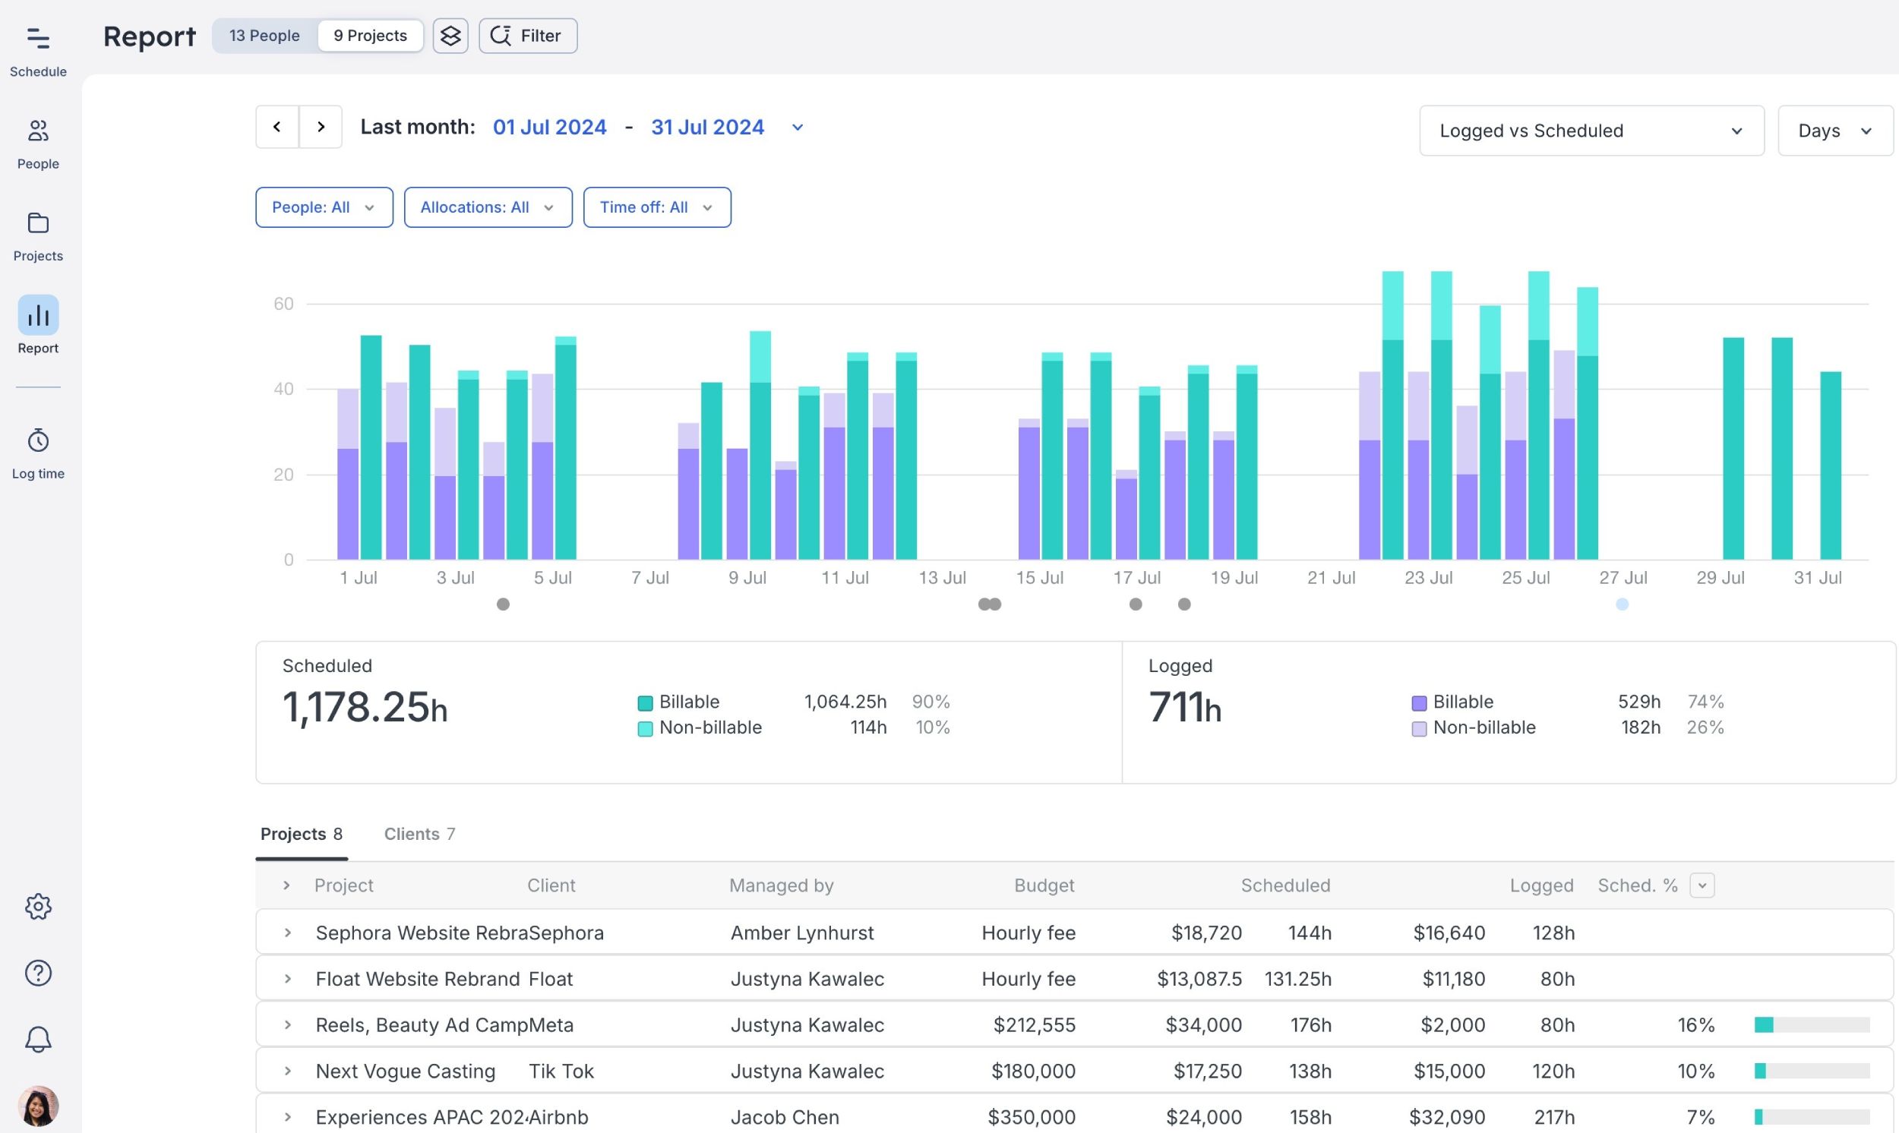
Task: Expand the Sephora Website Rebrand row
Action: [x=288, y=933]
